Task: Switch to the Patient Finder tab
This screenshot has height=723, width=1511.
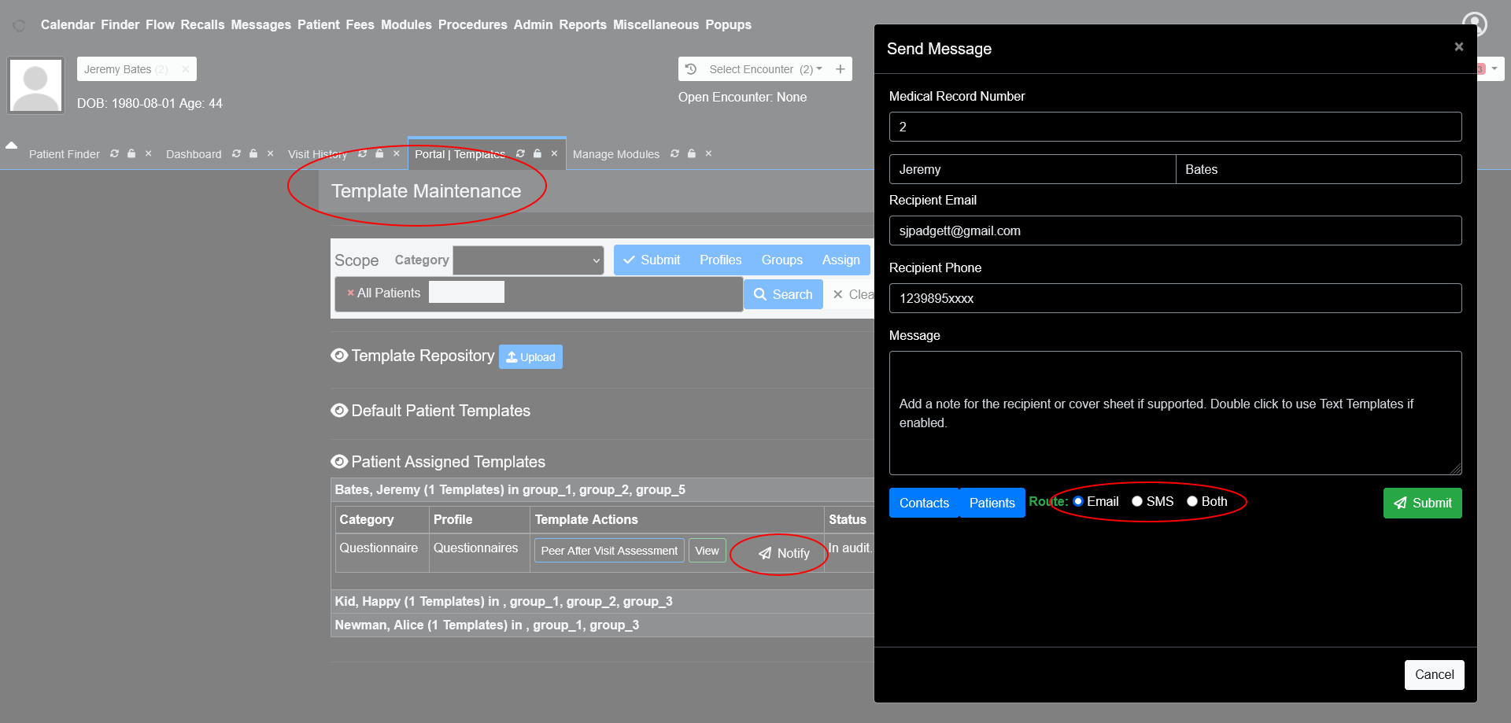Action: click(x=65, y=154)
